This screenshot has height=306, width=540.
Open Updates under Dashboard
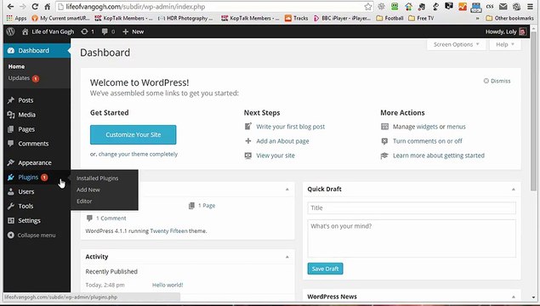(24, 78)
